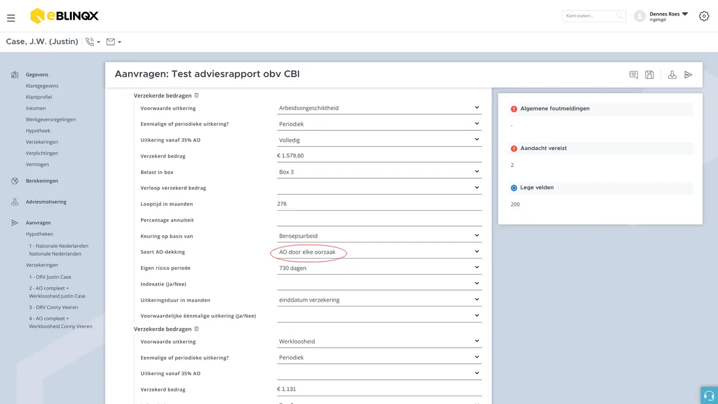
Task: Click the Percentage annuïteit input field
Action: 379,220
